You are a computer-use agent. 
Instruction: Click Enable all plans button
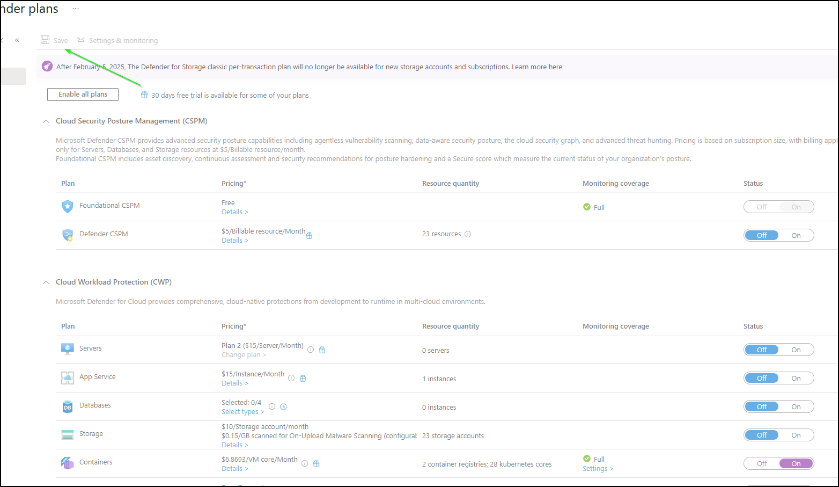83,95
